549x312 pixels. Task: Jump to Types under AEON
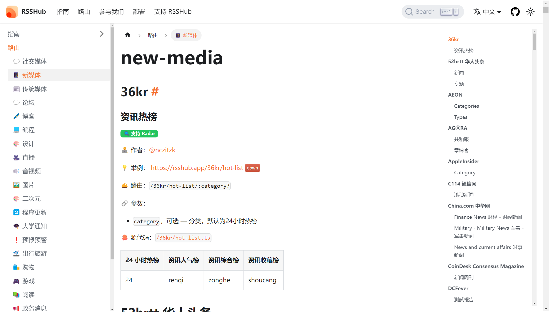tap(461, 117)
